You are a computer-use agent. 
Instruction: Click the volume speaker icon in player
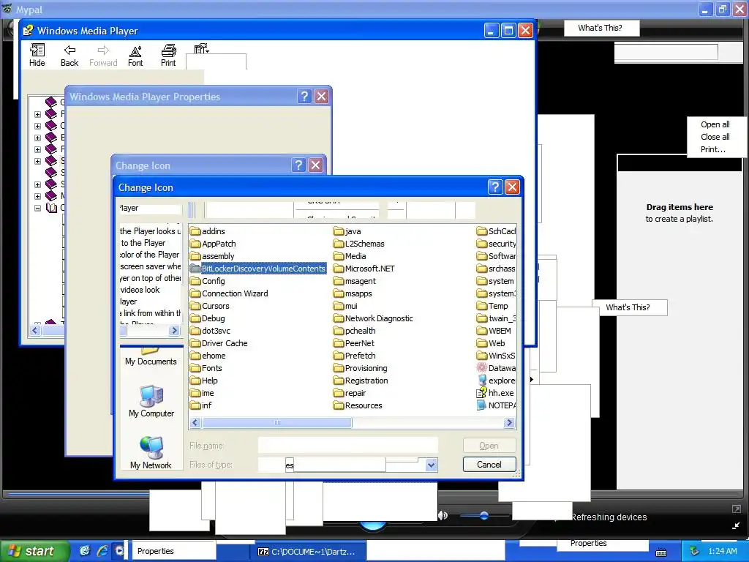[443, 515]
